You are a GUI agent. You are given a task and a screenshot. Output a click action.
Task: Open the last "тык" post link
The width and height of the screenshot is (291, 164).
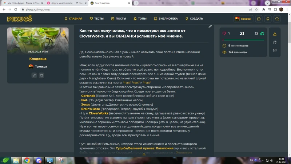coord(147,83)
